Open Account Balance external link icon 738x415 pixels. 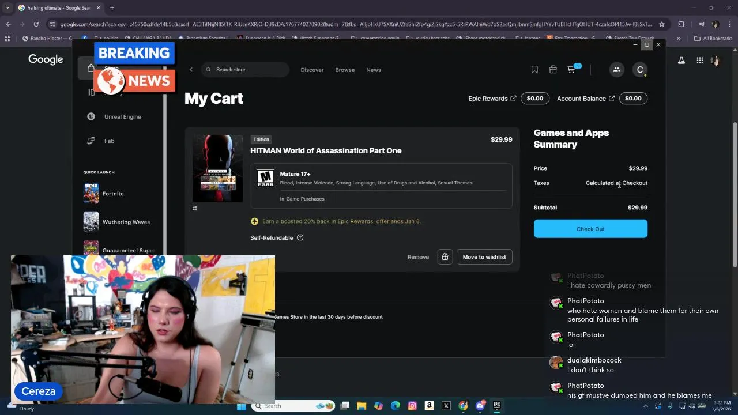612,99
